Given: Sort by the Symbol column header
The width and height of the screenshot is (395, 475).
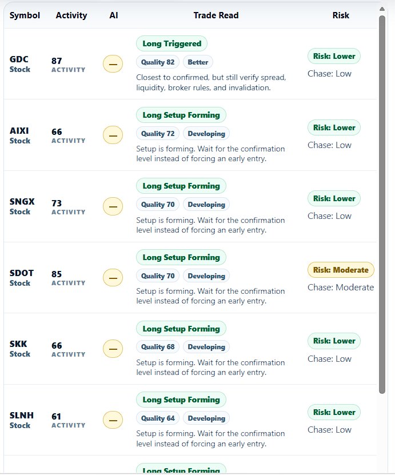Looking at the screenshot, I should tap(25, 15).
